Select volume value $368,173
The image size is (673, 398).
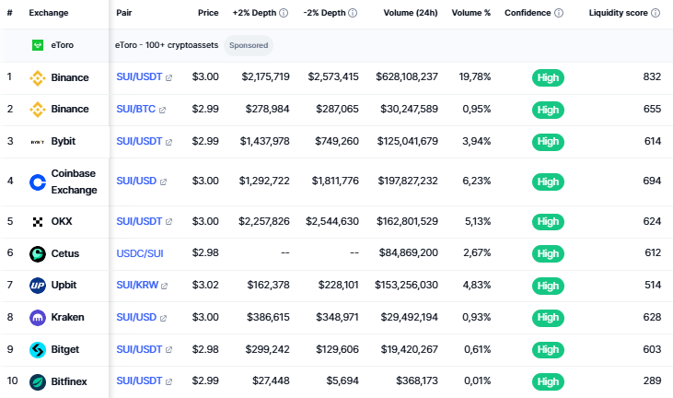[417, 380]
